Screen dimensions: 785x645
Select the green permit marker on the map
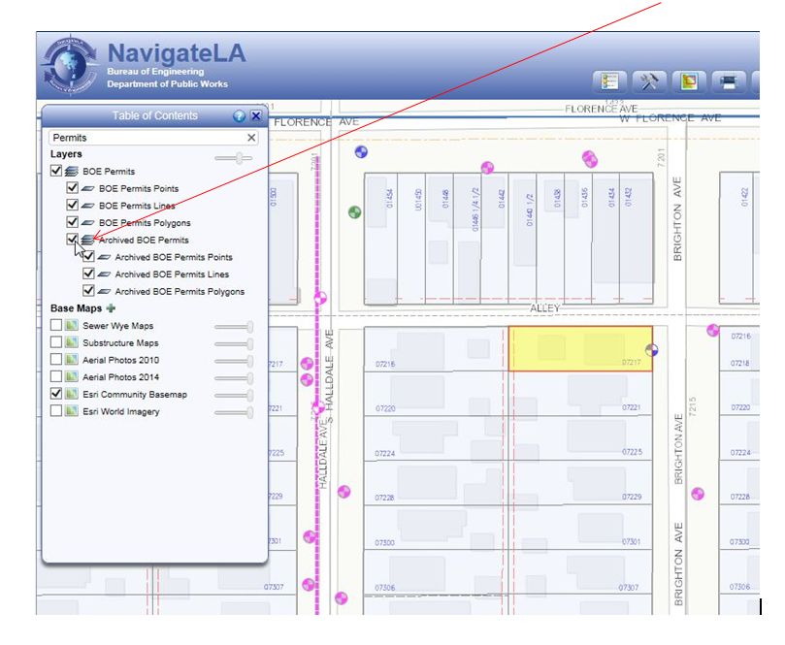(354, 212)
